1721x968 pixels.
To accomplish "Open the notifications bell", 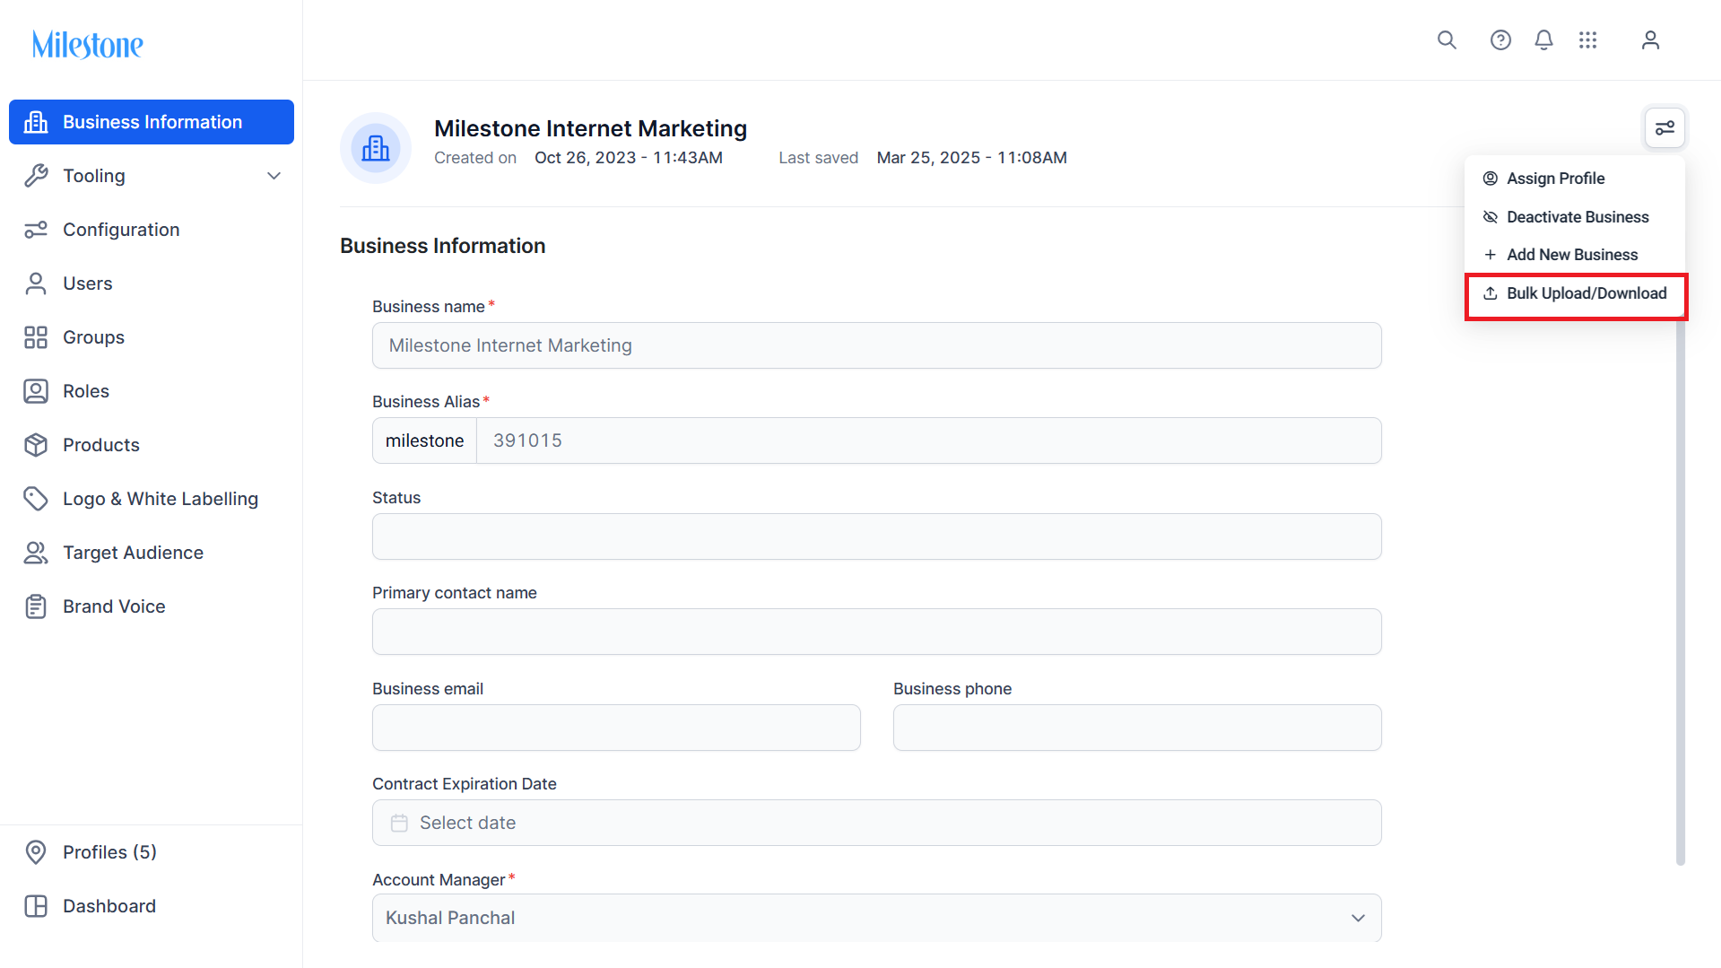I will tap(1543, 40).
